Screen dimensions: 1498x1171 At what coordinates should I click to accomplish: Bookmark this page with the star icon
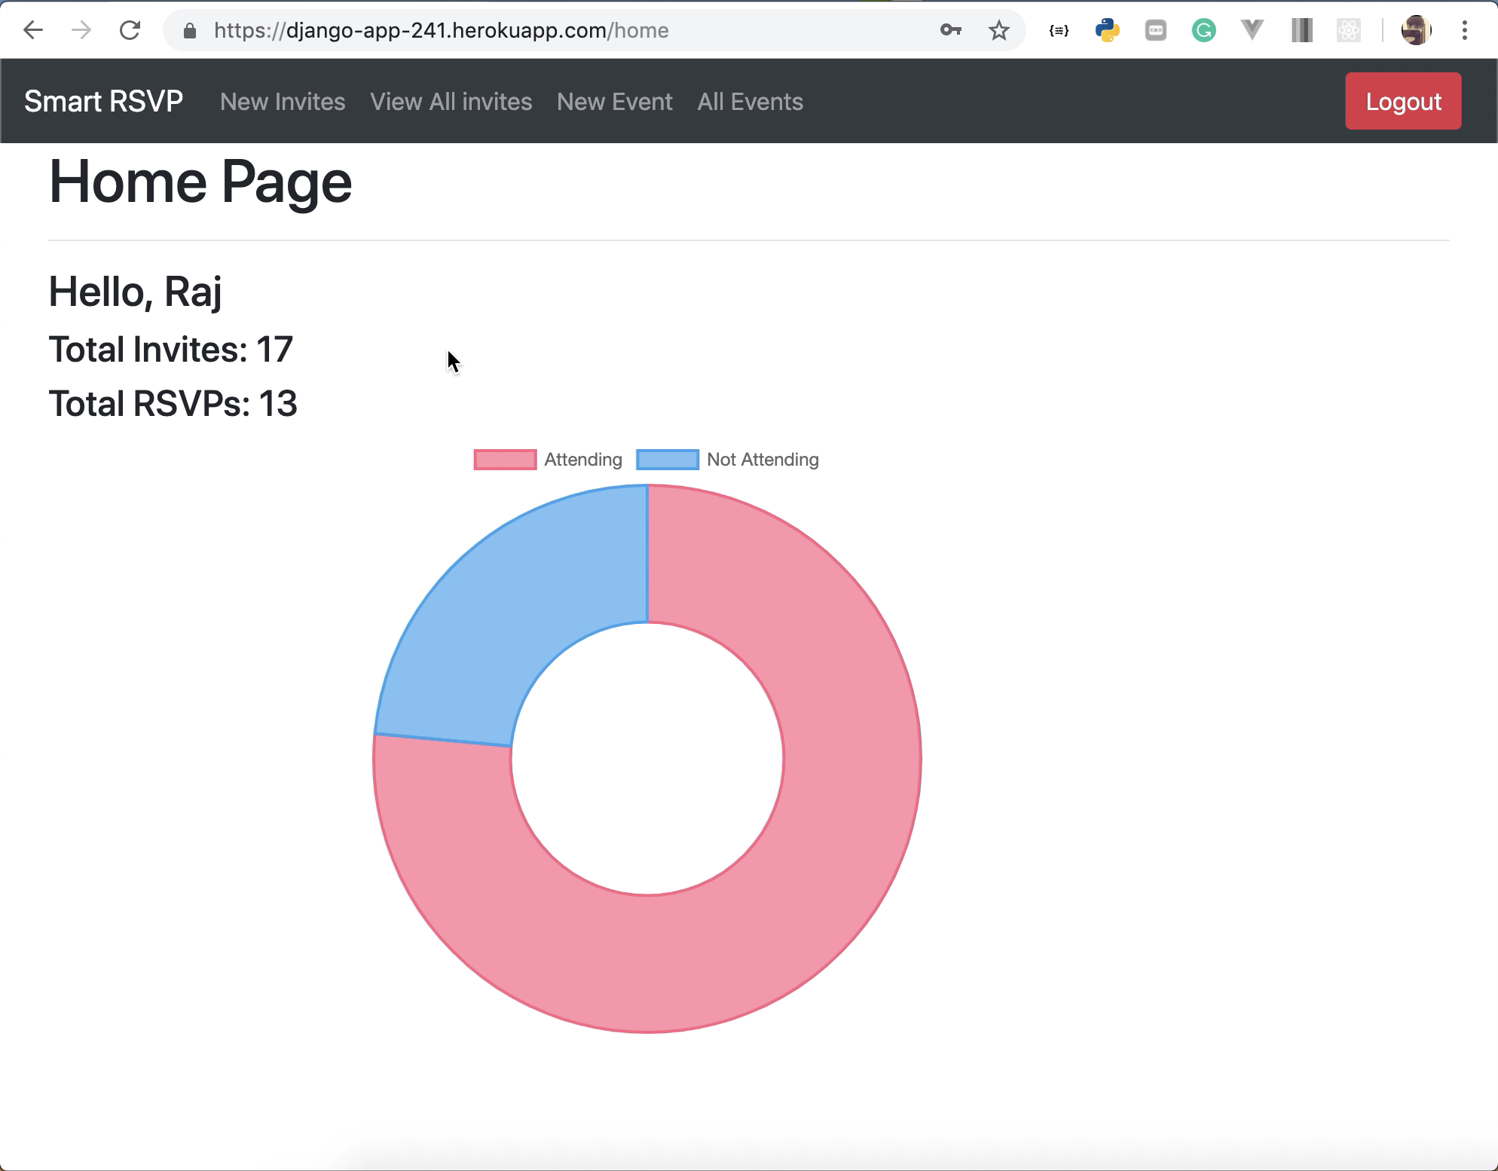[998, 30]
